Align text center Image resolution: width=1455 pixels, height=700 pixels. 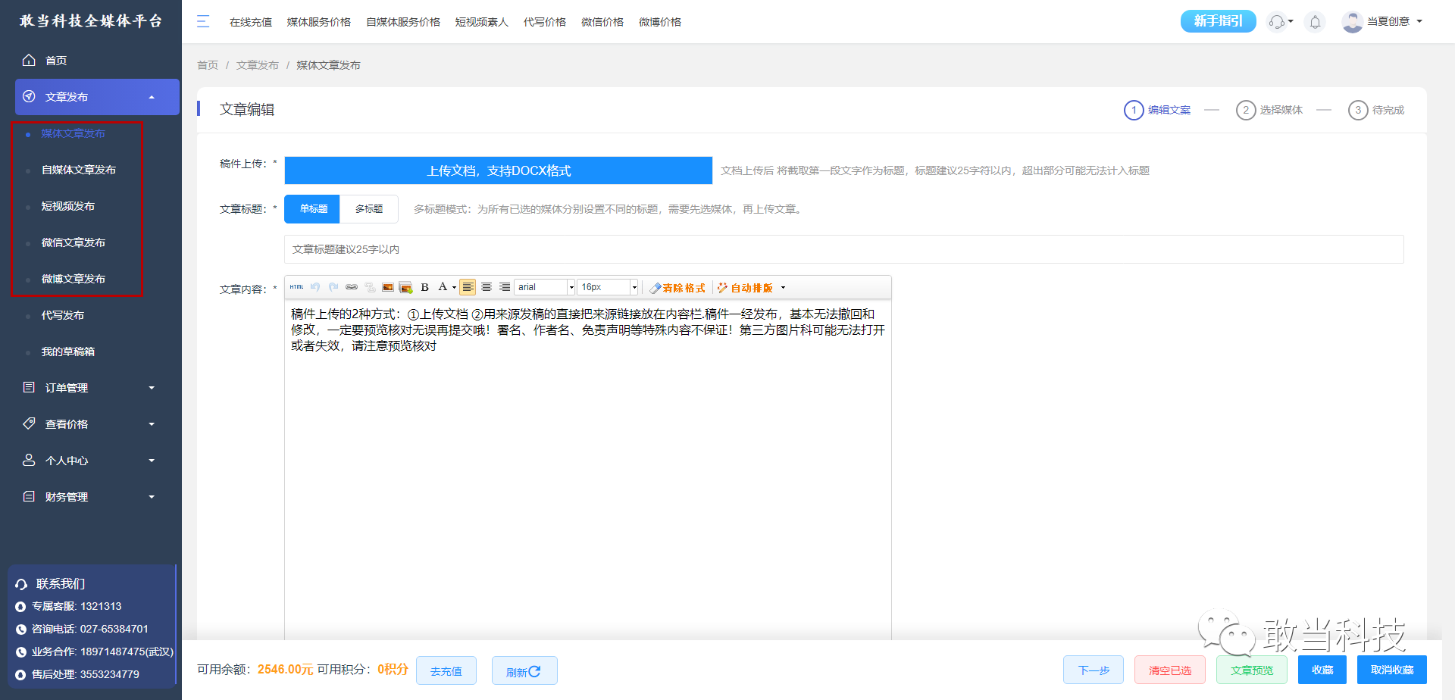click(x=487, y=287)
